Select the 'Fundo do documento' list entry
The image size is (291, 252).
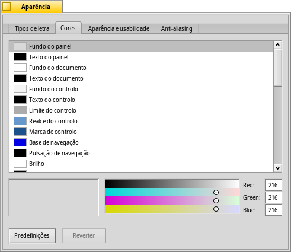(x=141, y=68)
